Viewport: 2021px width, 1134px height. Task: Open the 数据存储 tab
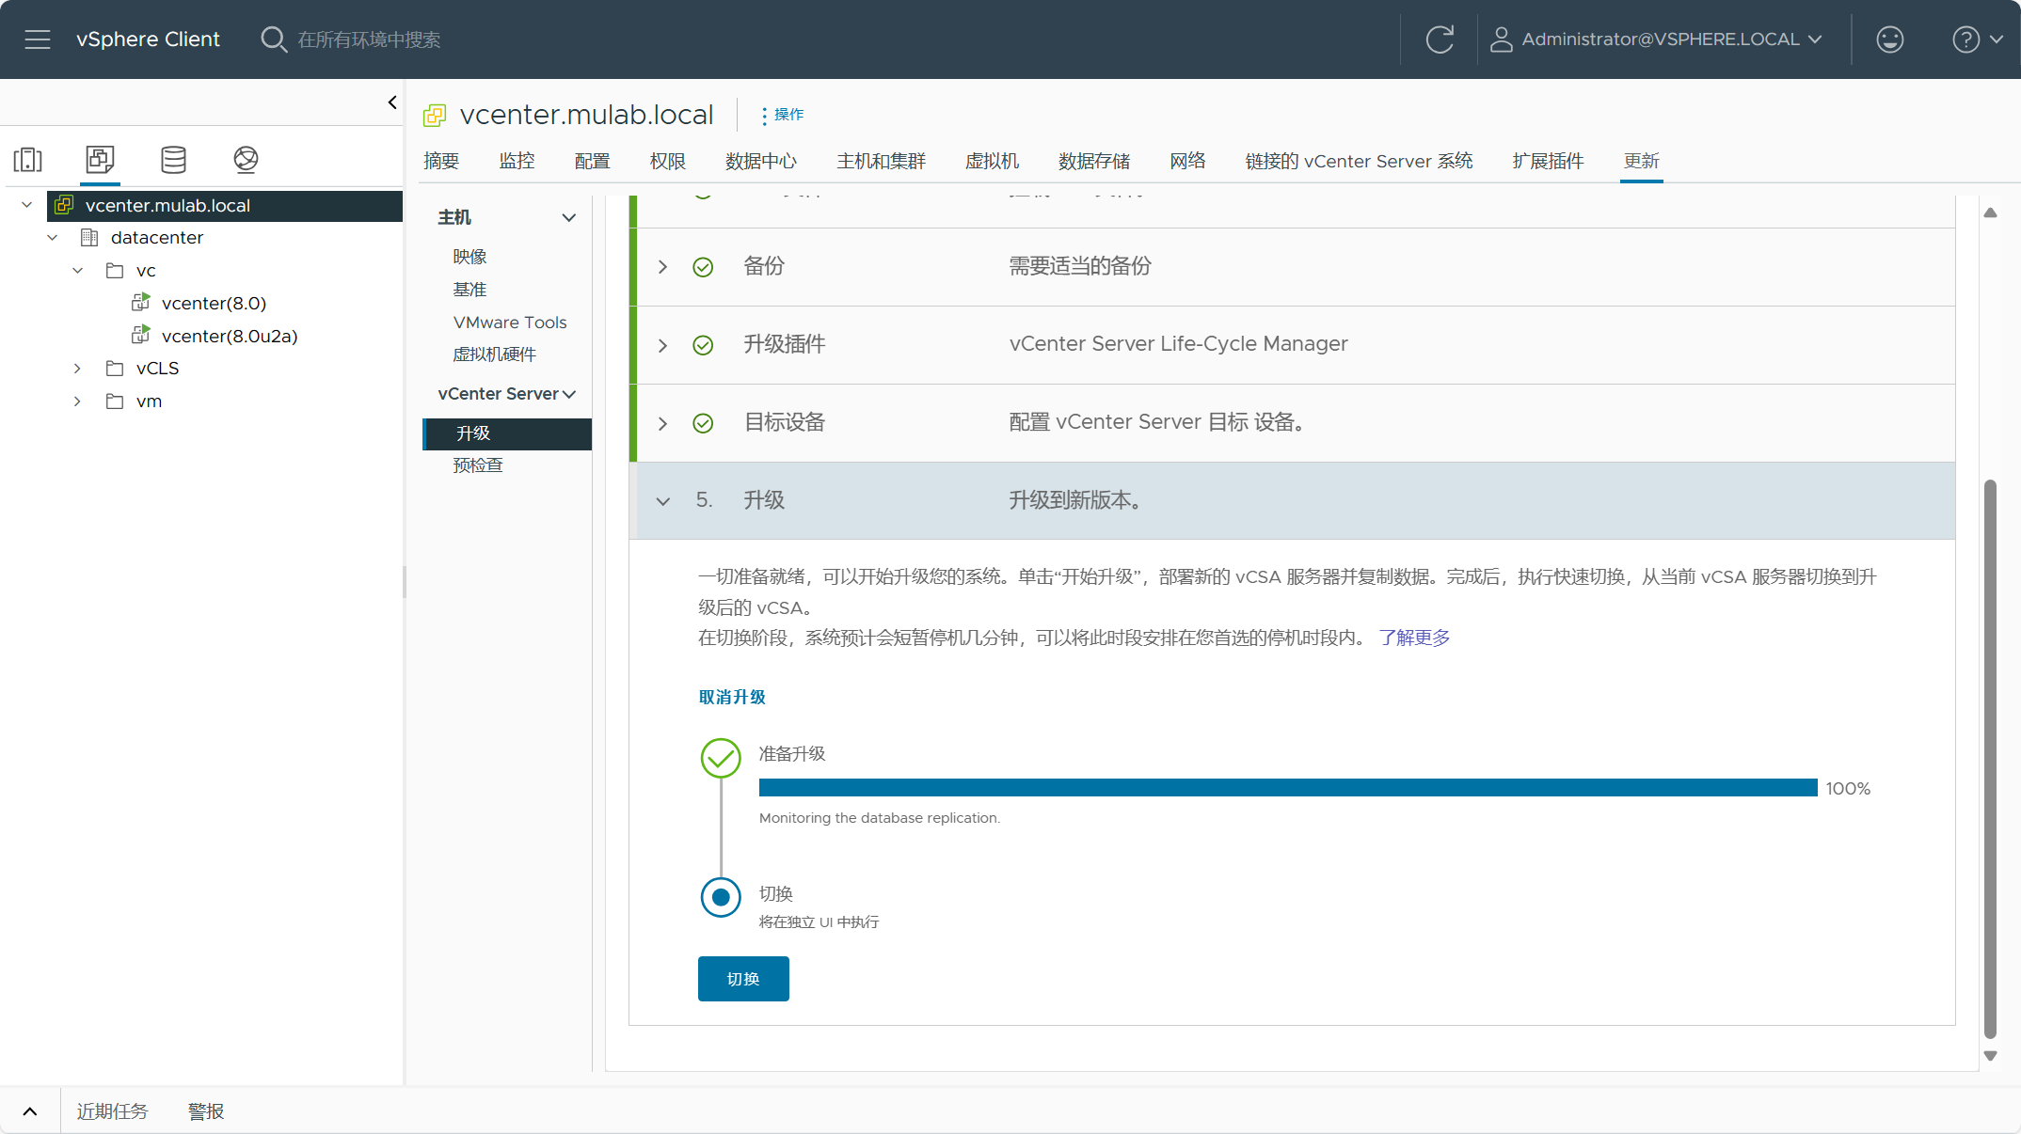click(x=1094, y=161)
